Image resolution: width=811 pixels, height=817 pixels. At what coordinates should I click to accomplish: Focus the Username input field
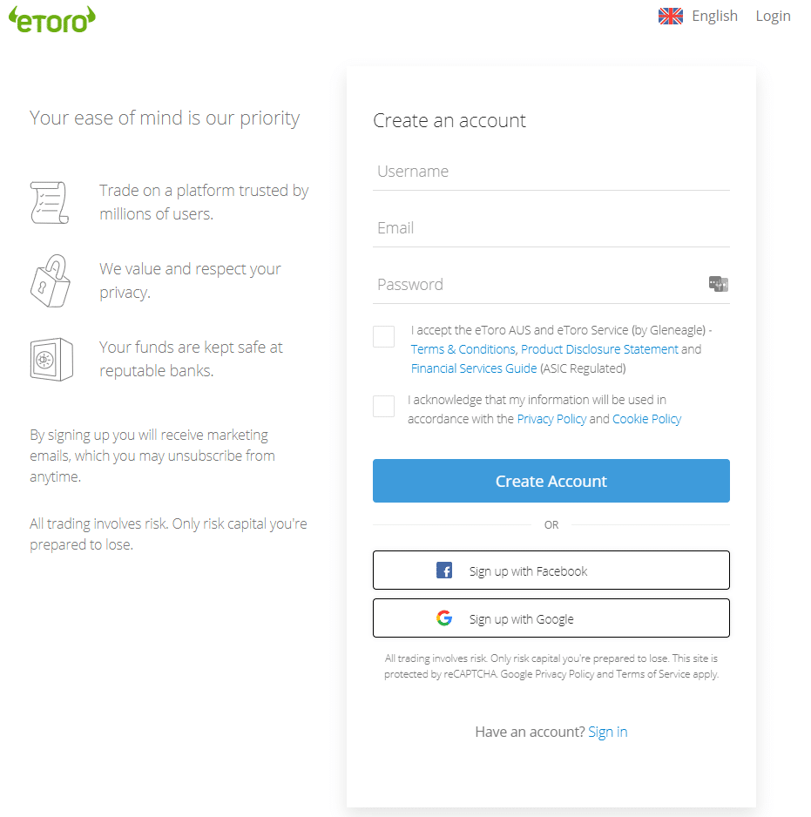click(x=551, y=172)
